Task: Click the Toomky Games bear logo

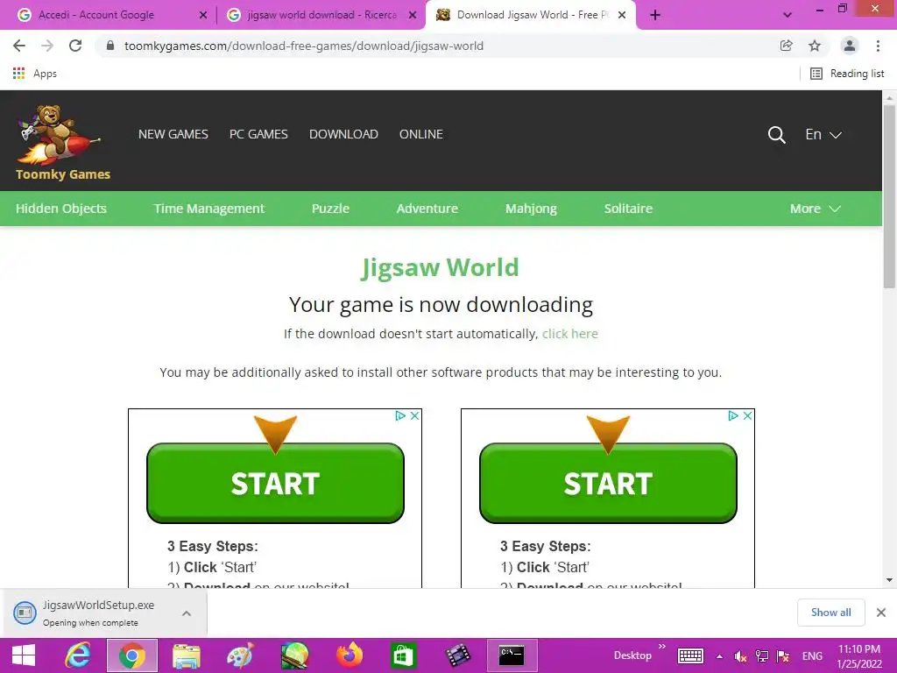Action: pos(62,141)
